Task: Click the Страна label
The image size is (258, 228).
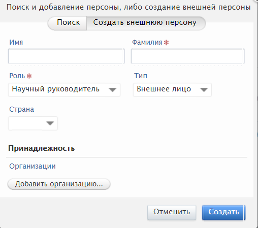Action: coord(22,109)
